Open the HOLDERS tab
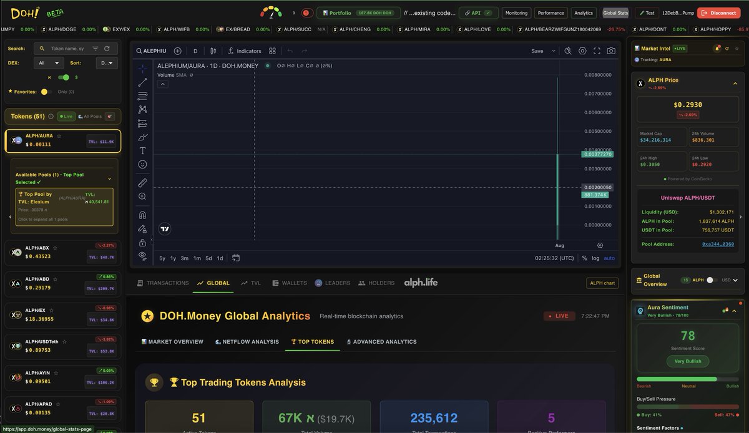Screen dimensions: 749x433 (376, 283)
